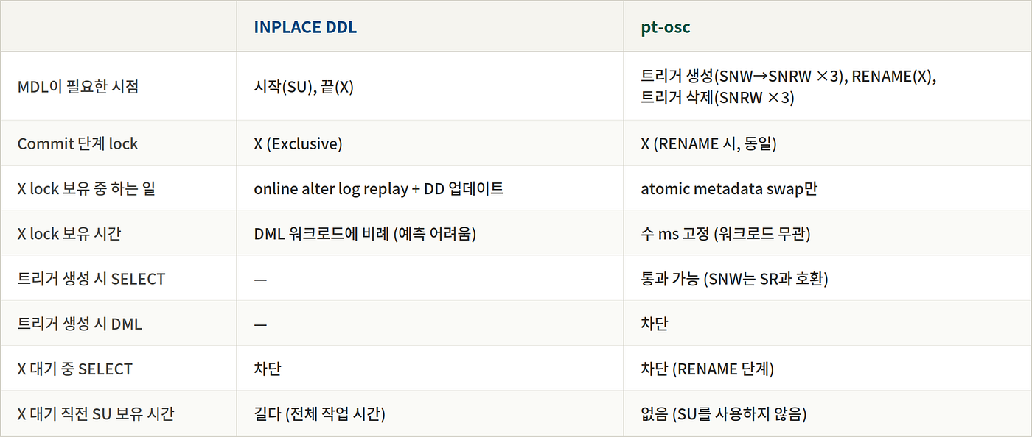
Task: Select the 'X lock 보유 시간' row label
Action: [x=69, y=234]
